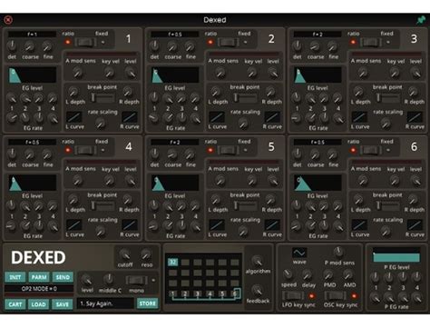The width and height of the screenshot is (430, 328).
Task: Toggle operator 3 ratio/fixed switch
Action: pos(371,42)
